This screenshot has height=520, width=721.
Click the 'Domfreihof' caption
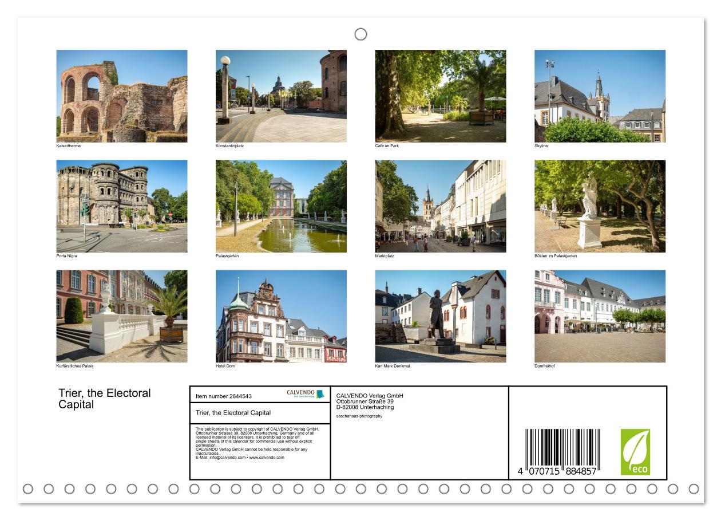[x=545, y=366]
